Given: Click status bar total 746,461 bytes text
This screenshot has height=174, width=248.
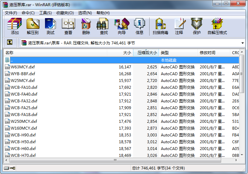Looking at the screenshot, I should coord(158,168).
